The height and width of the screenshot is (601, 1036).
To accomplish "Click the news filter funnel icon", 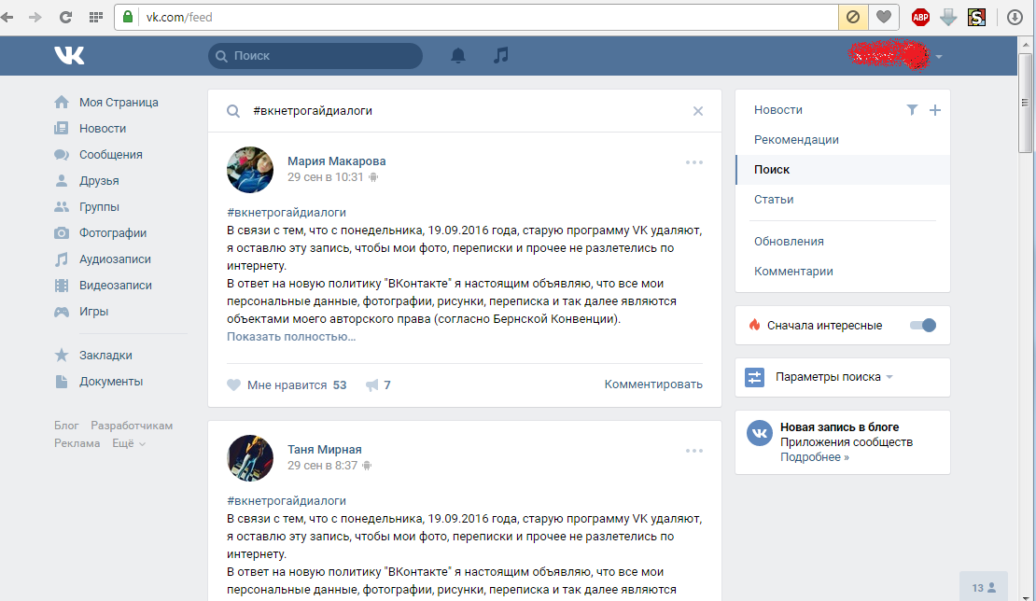I will point(912,109).
